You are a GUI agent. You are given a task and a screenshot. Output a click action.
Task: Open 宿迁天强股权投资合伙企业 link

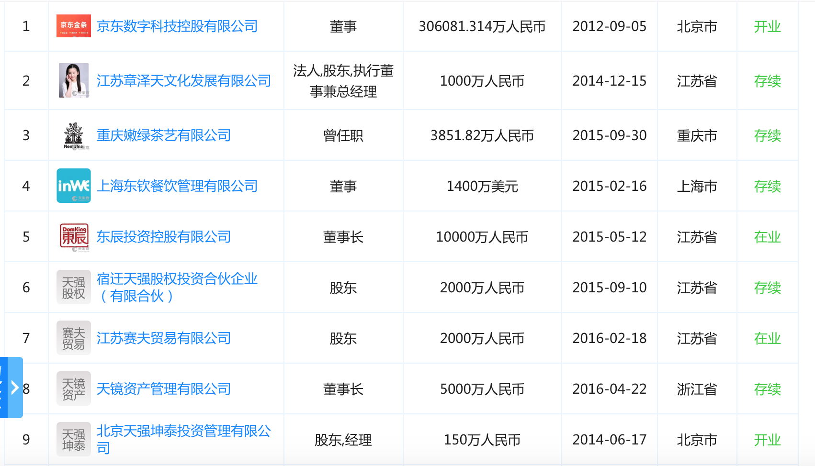(177, 287)
